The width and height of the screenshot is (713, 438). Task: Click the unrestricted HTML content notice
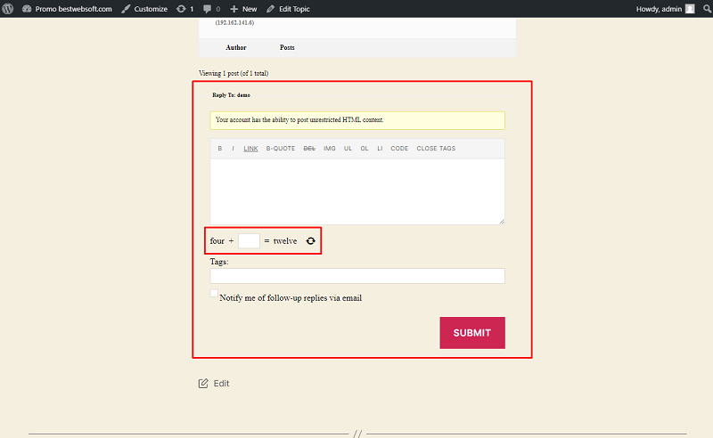click(x=357, y=120)
